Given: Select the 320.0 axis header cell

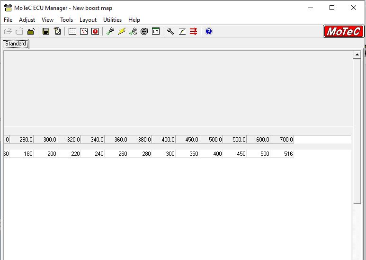Looking at the screenshot, I should tap(69, 140).
